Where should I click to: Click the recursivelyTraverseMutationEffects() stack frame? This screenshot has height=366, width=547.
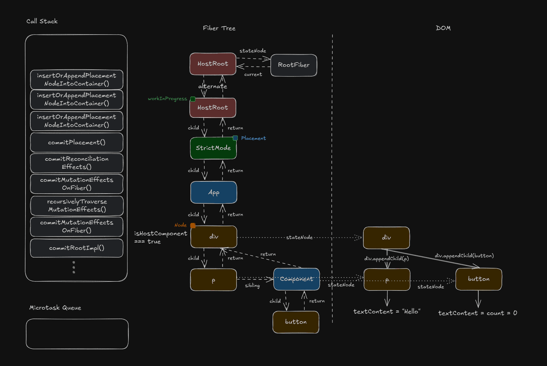pos(76,206)
